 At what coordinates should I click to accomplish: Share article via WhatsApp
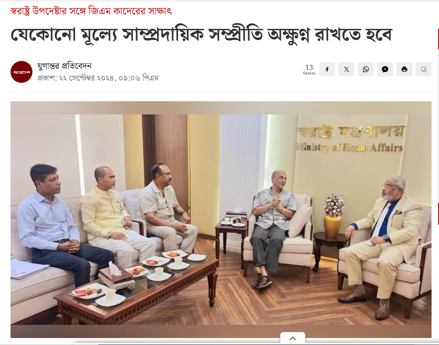[366, 69]
